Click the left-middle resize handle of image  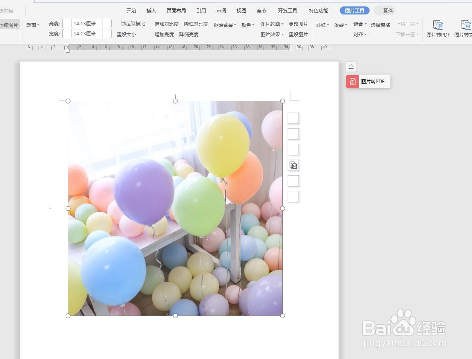[x=68, y=208]
